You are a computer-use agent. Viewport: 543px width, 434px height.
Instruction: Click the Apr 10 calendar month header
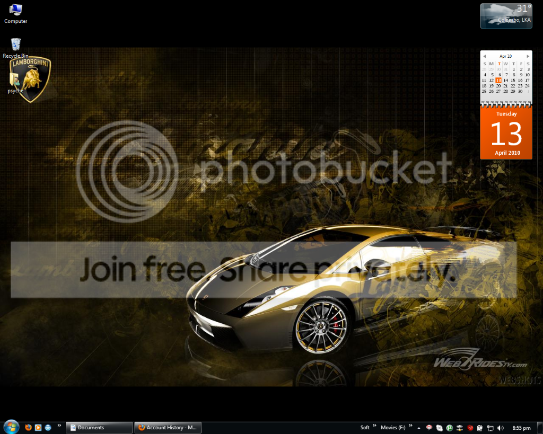tap(505, 56)
